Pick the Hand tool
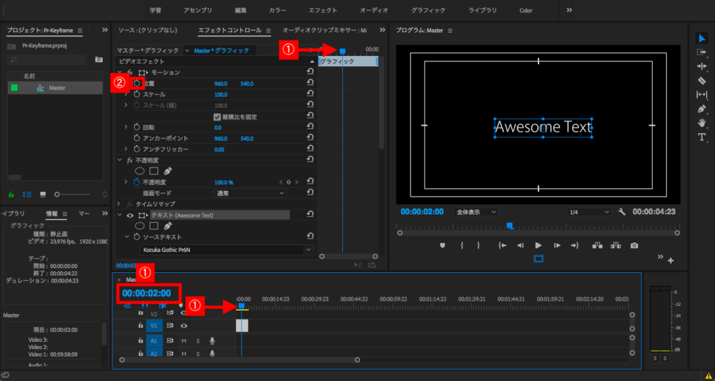The width and height of the screenshot is (715, 381). coord(702,123)
